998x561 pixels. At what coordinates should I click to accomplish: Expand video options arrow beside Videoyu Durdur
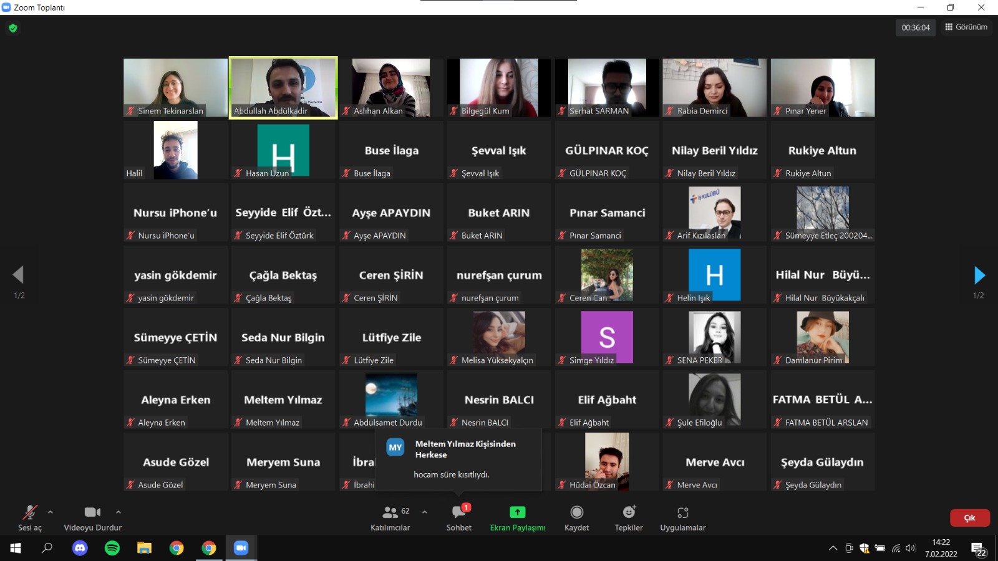pyautogui.click(x=119, y=512)
